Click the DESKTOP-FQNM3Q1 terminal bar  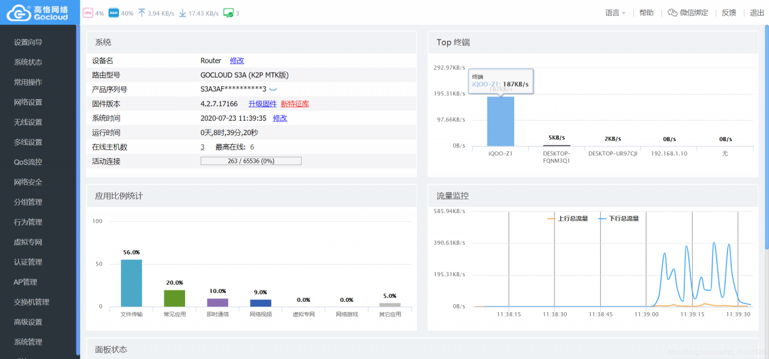pos(556,145)
